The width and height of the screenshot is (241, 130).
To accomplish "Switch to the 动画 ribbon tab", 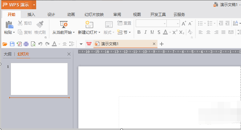I will point(71,15).
